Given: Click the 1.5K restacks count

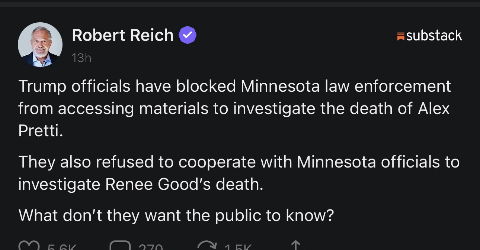Looking at the screenshot, I should point(239,247).
